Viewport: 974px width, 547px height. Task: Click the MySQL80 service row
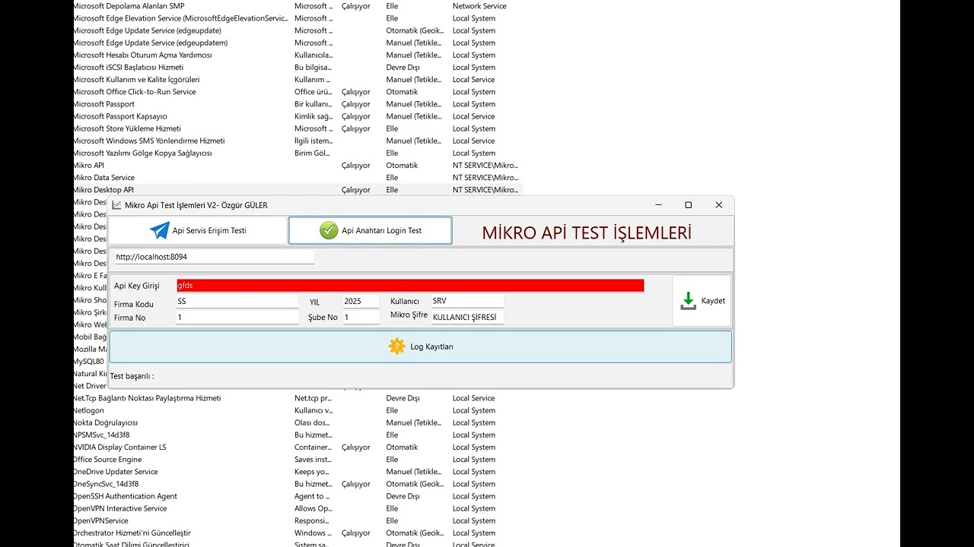(x=89, y=362)
